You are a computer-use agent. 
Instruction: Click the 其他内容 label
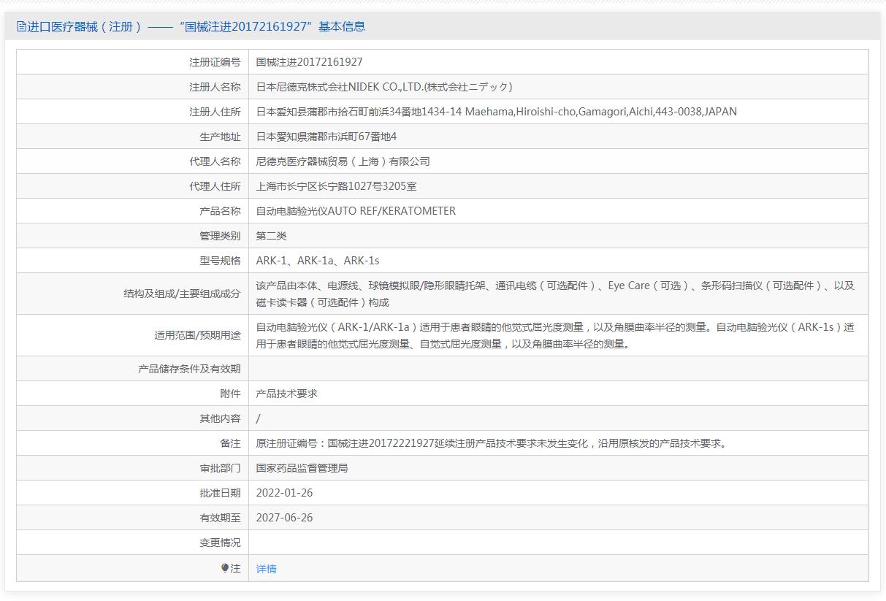pos(220,418)
